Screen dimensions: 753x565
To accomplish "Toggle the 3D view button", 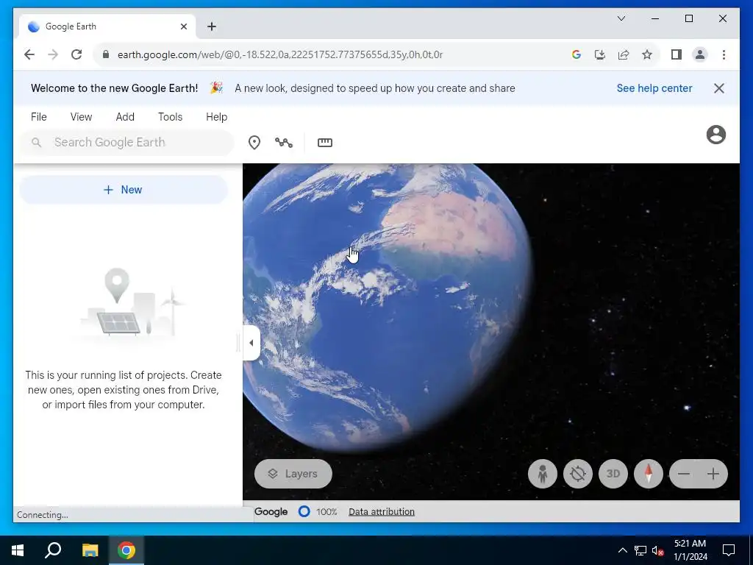I will (613, 474).
